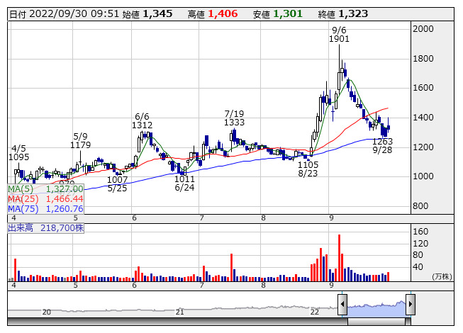Click the 1263 9/28 low label
This screenshot has width=463, height=333.
click(382, 146)
